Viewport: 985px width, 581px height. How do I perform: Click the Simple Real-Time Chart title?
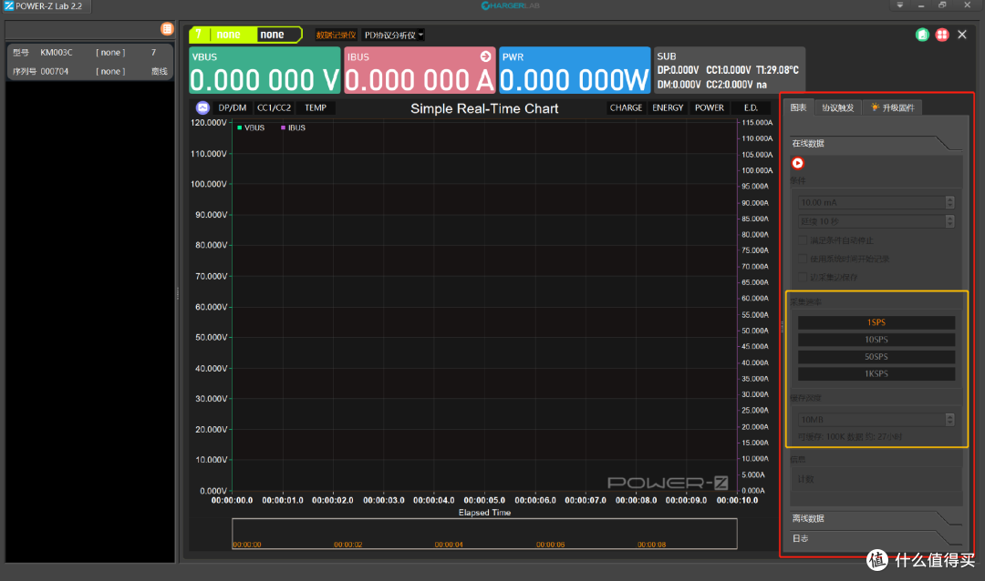pyautogui.click(x=484, y=108)
